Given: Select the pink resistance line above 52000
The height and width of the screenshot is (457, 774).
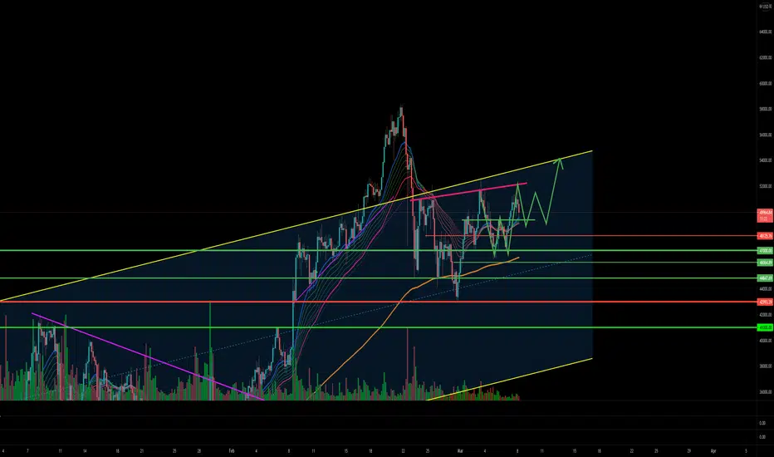Looking at the screenshot, I should point(468,192).
